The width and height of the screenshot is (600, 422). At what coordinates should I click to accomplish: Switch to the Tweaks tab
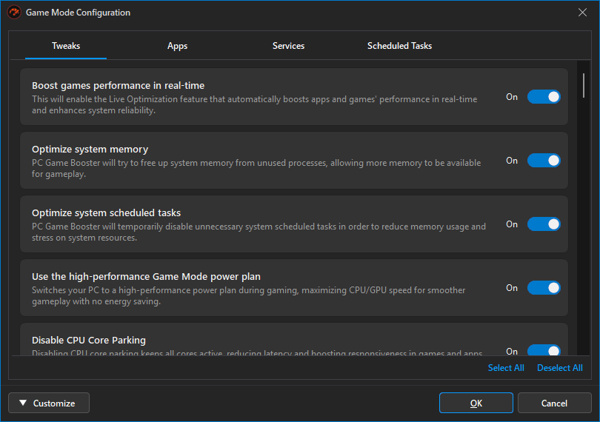tap(66, 46)
